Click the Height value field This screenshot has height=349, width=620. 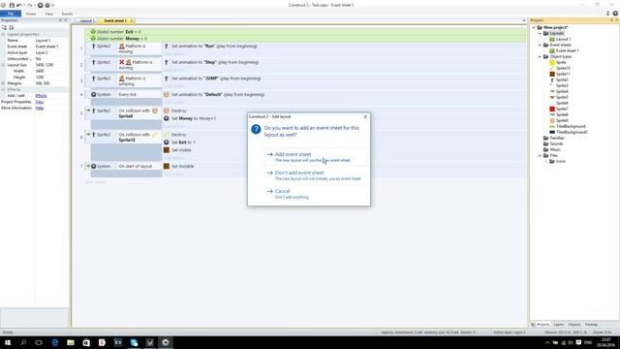tap(51, 78)
